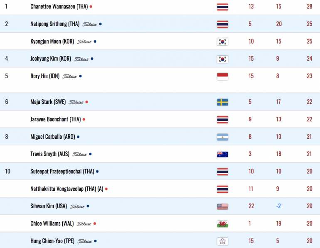Select Maja Stark (SWE) player name
320x248 pixels.
(48, 102)
